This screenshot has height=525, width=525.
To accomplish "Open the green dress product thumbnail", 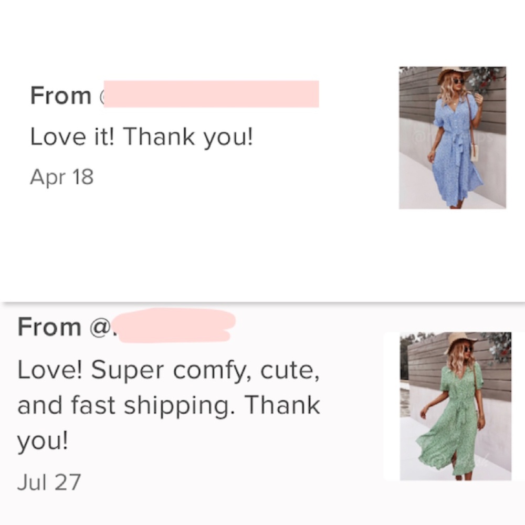I will coord(455,406).
